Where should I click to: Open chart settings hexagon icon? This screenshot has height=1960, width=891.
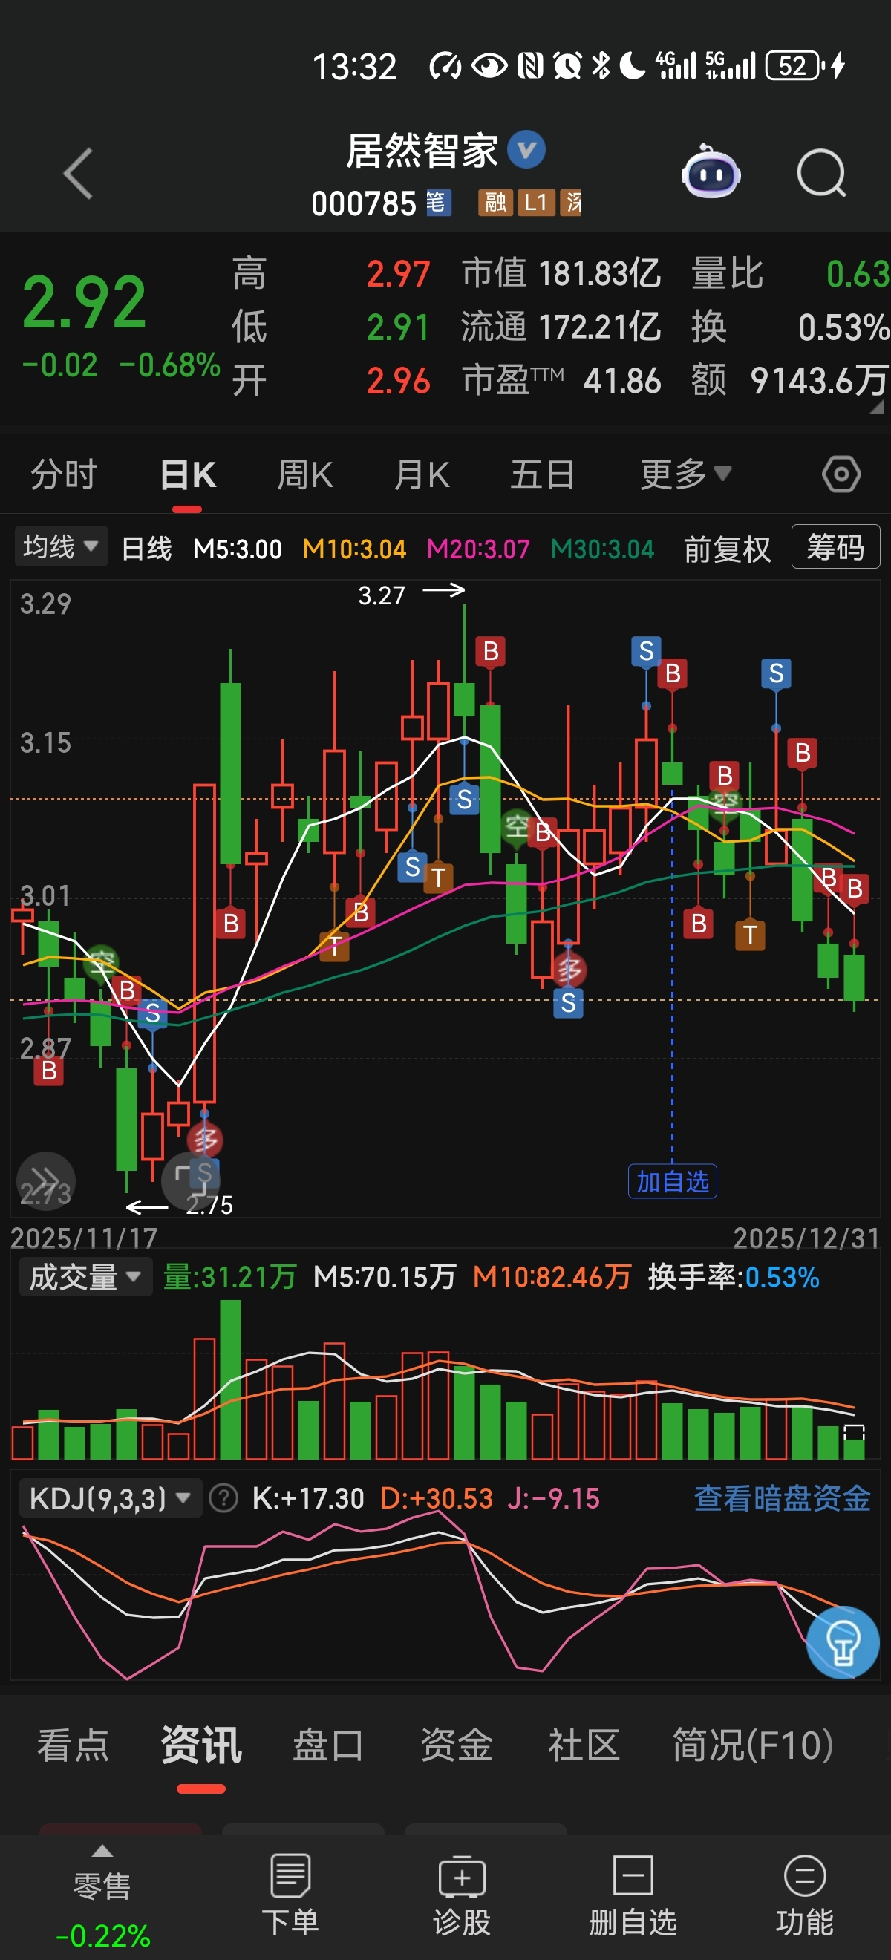(x=841, y=474)
